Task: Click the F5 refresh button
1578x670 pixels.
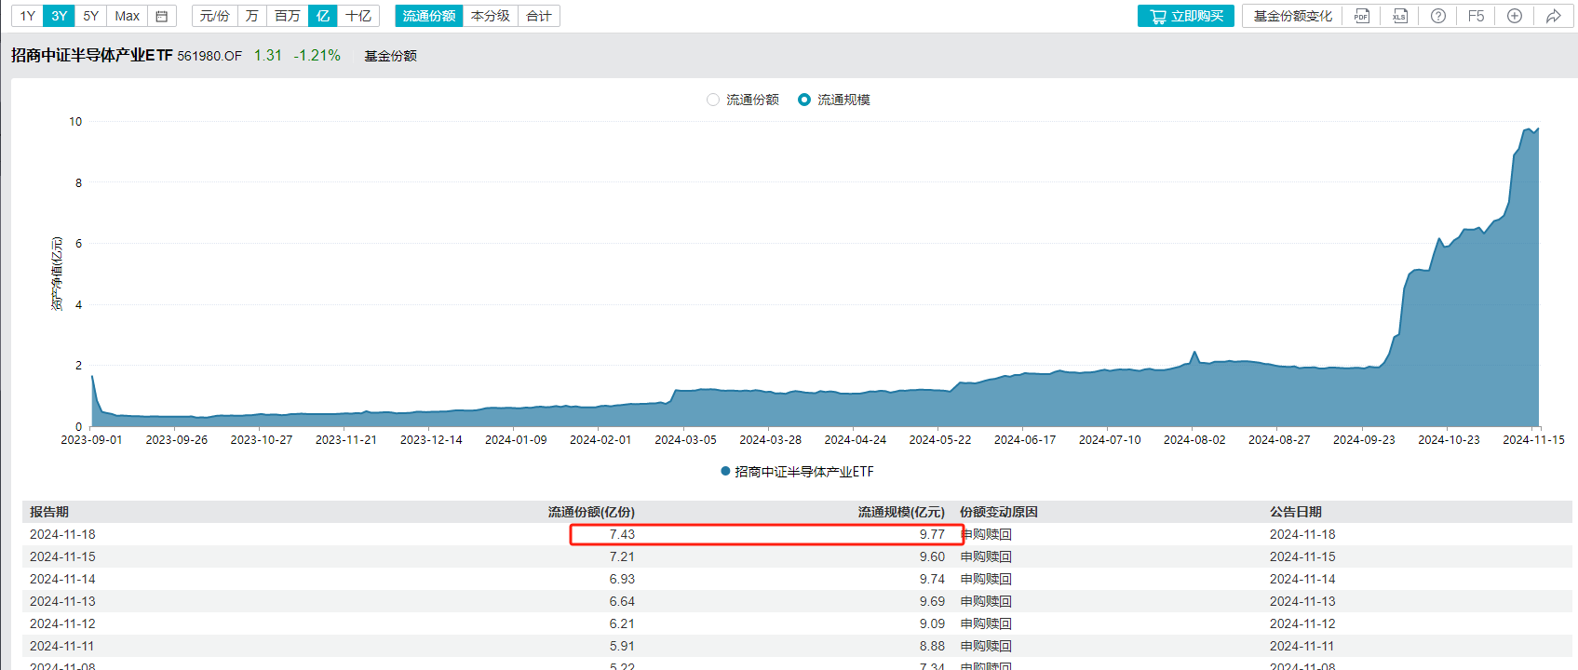Action: click(1476, 16)
